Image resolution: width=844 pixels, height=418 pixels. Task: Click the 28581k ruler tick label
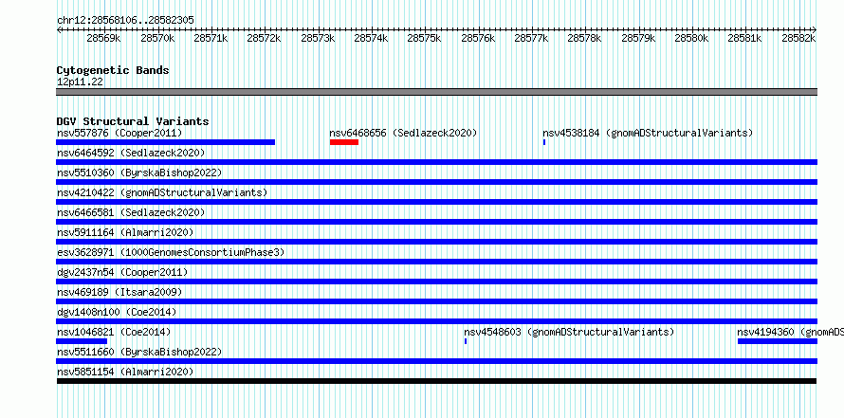[745, 39]
